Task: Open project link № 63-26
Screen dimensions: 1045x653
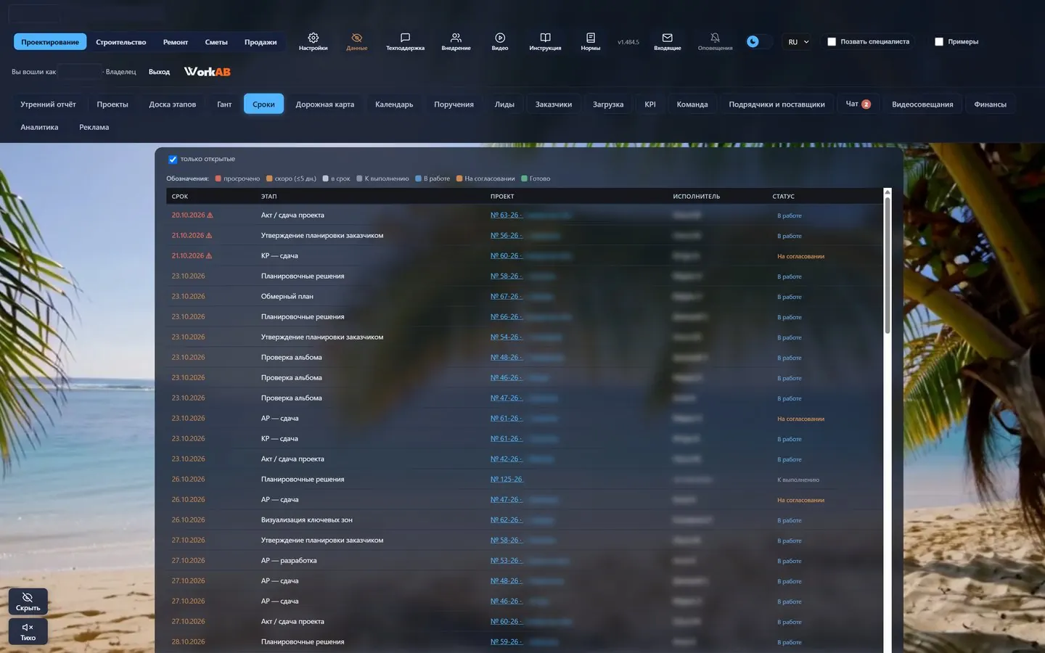Action: point(506,215)
